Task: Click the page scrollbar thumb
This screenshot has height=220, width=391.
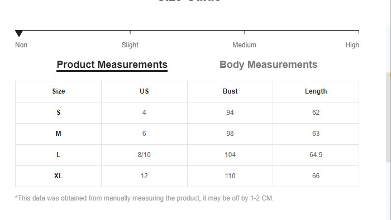Action: pyautogui.click(x=388, y=117)
